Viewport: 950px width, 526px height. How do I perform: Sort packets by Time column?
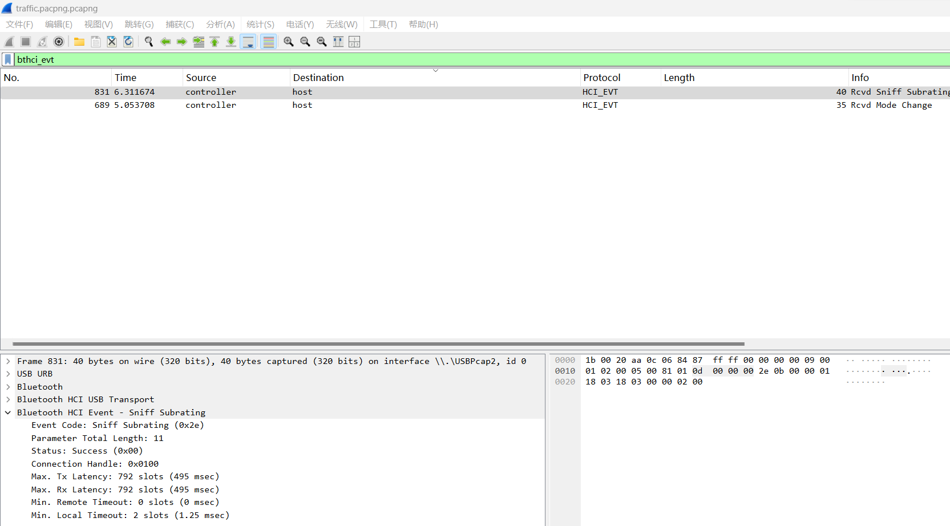click(147, 78)
